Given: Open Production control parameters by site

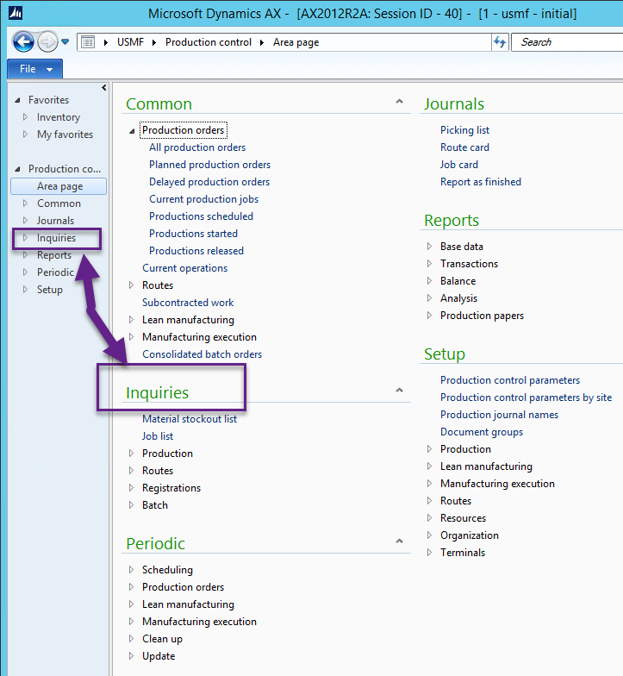Looking at the screenshot, I should (x=526, y=397).
